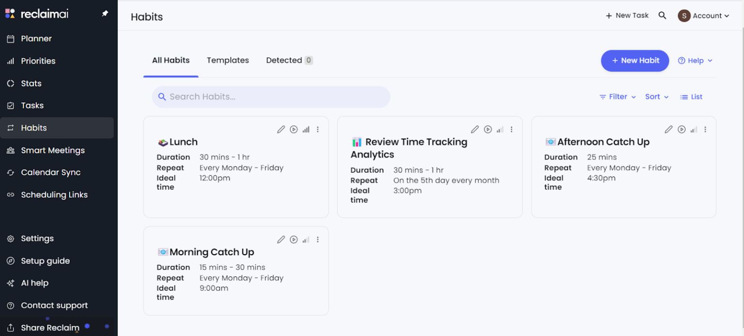Open the Sort dropdown

(x=656, y=96)
